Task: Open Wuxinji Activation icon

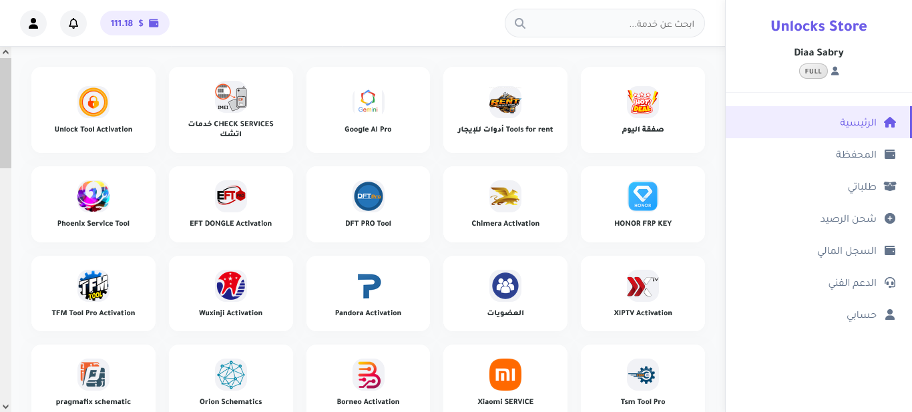Action: pyautogui.click(x=231, y=286)
